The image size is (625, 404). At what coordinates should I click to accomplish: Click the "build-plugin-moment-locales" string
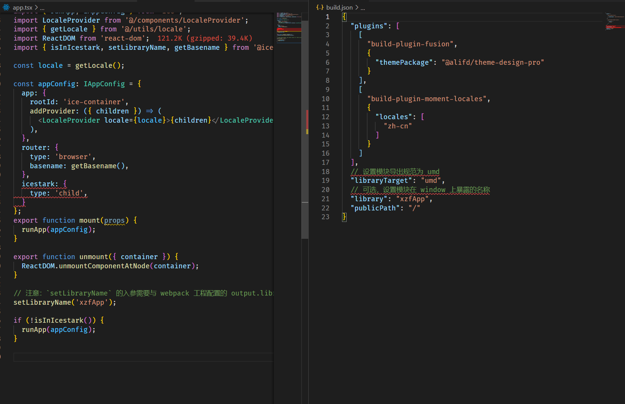coord(427,99)
